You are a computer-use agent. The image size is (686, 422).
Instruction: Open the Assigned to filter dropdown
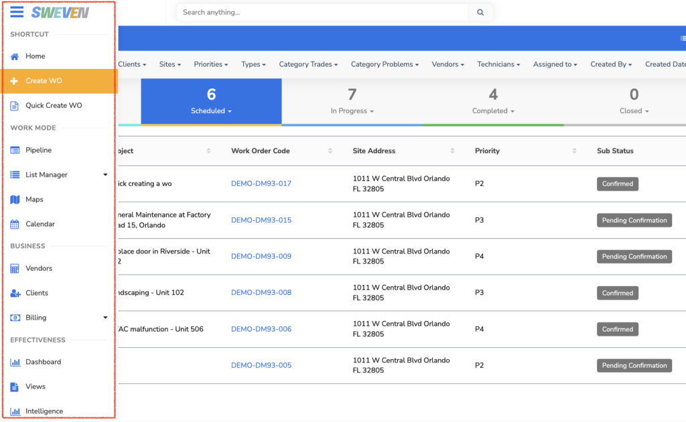(555, 64)
